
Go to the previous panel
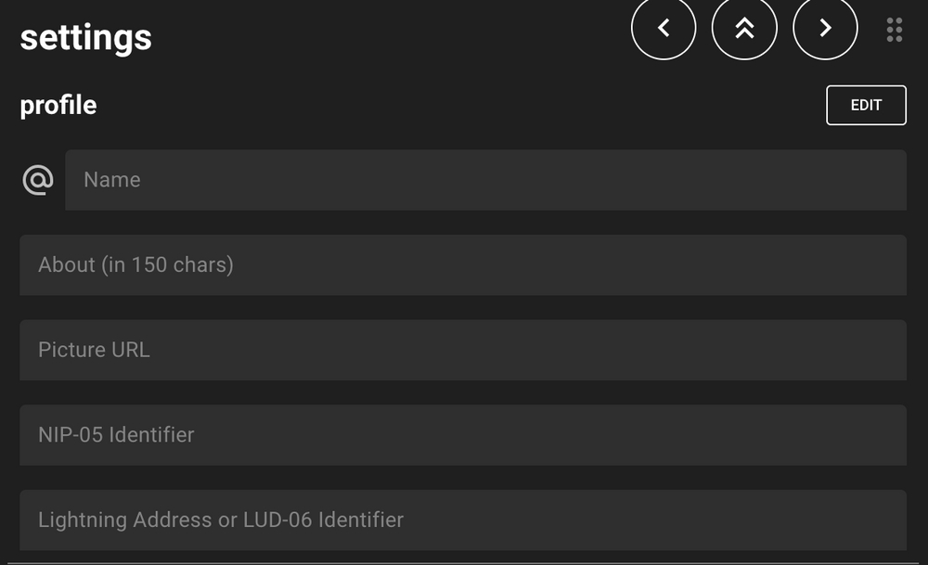click(664, 29)
